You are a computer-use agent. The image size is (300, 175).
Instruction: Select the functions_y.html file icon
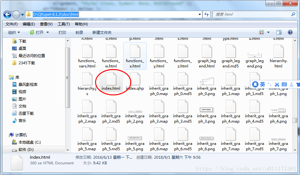tap(159, 51)
